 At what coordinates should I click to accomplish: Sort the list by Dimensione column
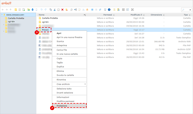(156, 15)
